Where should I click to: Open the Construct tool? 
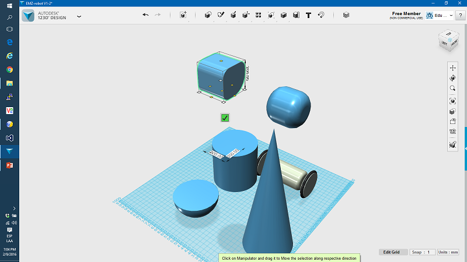pos(233,15)
